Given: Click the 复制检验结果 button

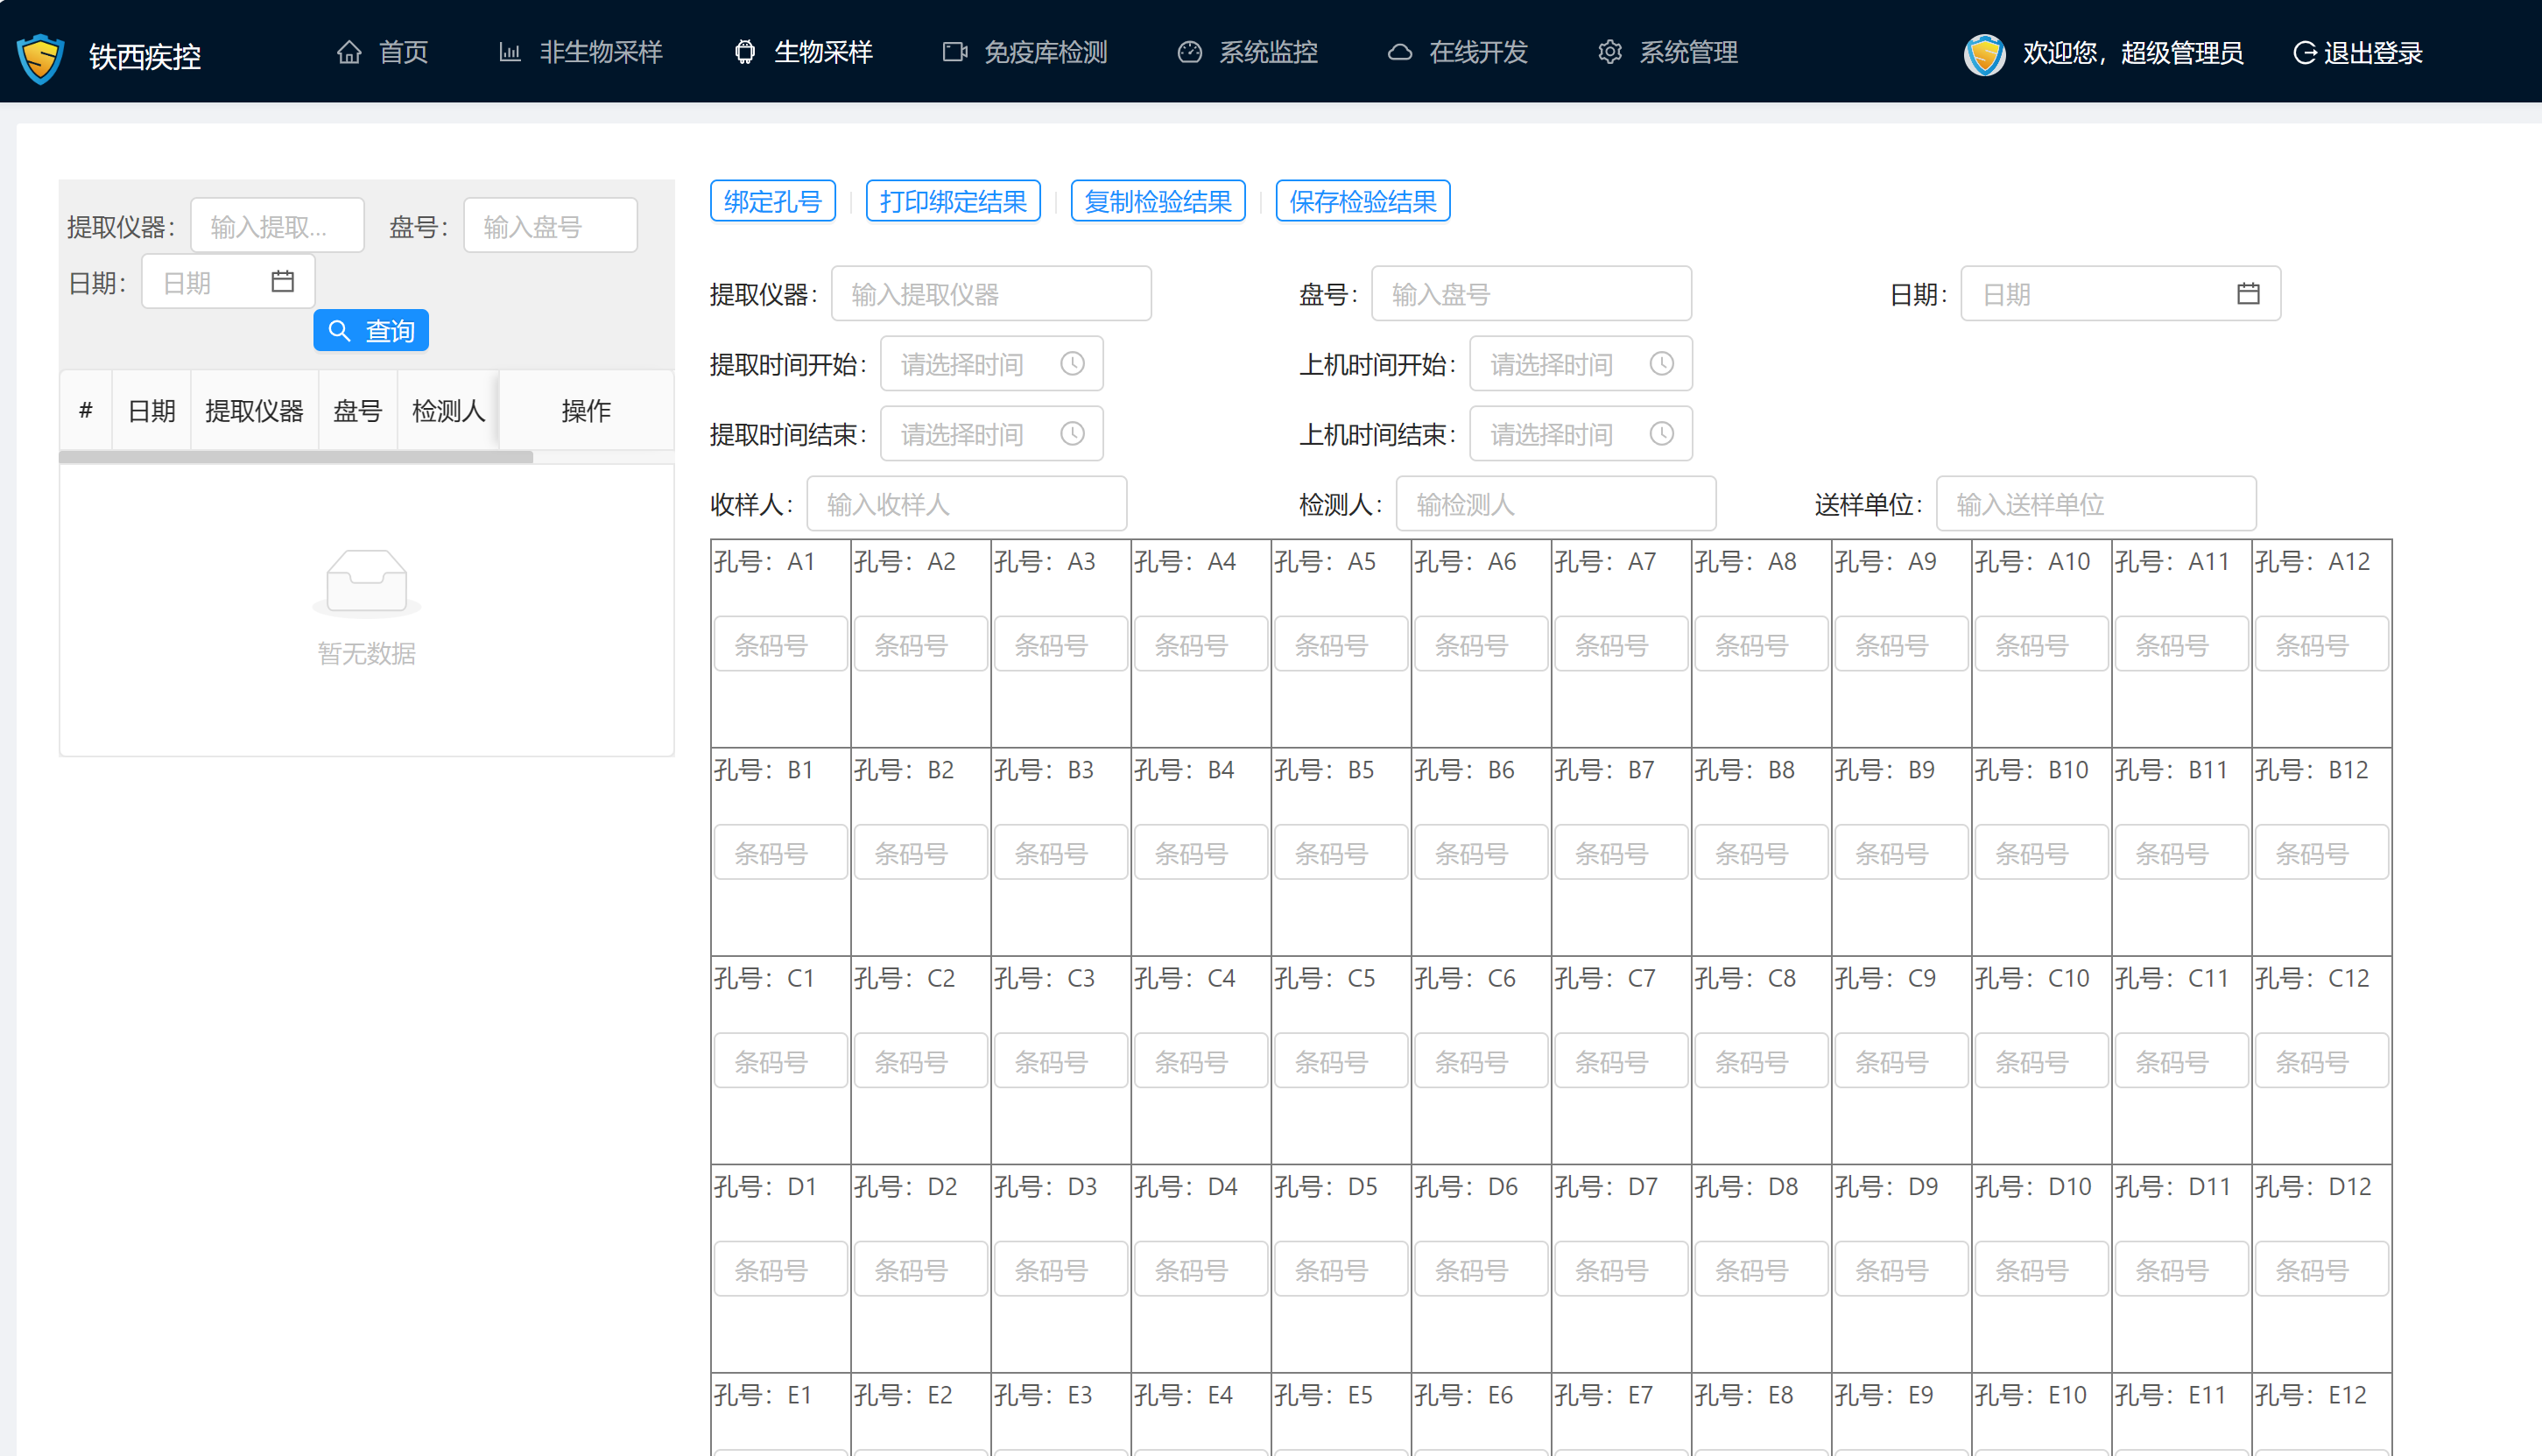Looking at the screenshot, I should click(1158, 201).
